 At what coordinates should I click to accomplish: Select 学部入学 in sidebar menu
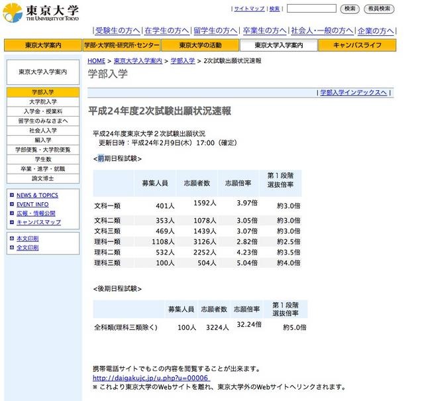pos(43,92)
